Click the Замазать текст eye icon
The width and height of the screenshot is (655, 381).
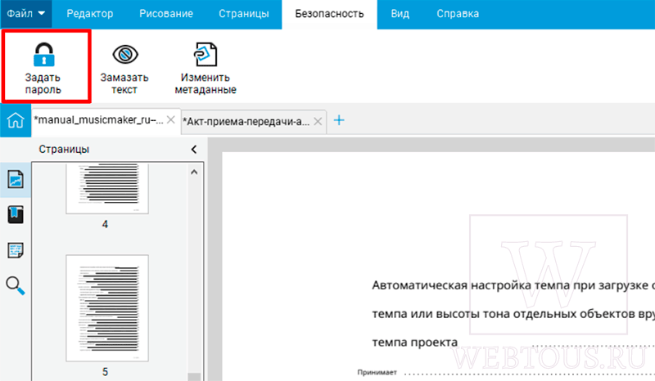click(x=125, y=55)
